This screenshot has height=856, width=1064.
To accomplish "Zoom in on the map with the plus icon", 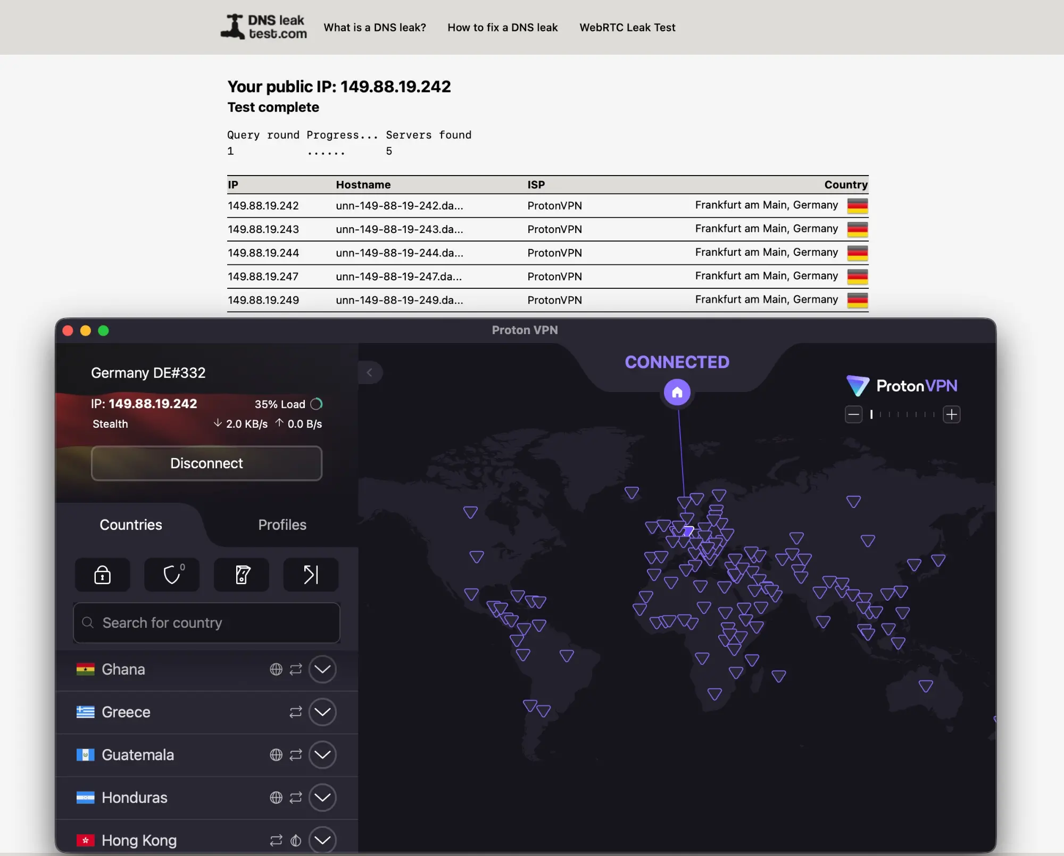I will coord(952,414).
